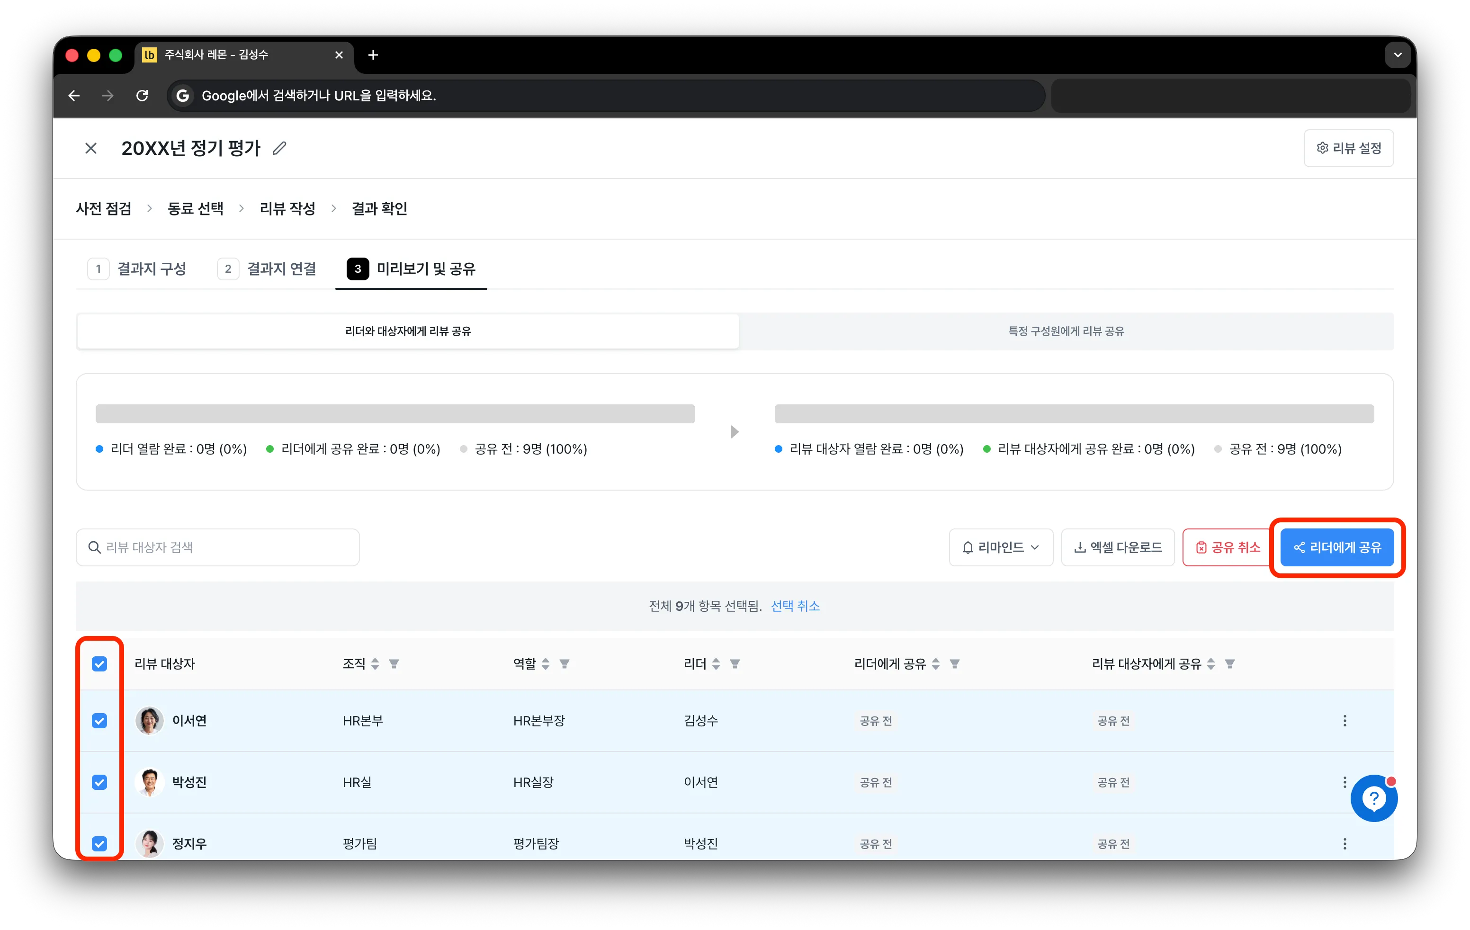This screenshot has width=1470, height=930.
Task: Click the browser back arrow
Action: [x=74, y=96]
